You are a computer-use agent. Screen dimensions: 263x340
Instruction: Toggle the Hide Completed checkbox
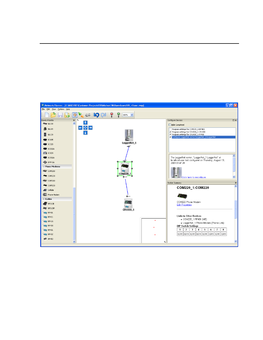click(x=170, y=125)
